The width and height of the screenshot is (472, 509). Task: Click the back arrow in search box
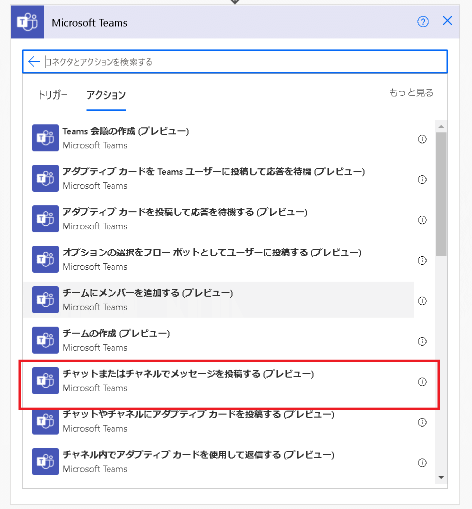pyautogui.click(x=34, y=61)
